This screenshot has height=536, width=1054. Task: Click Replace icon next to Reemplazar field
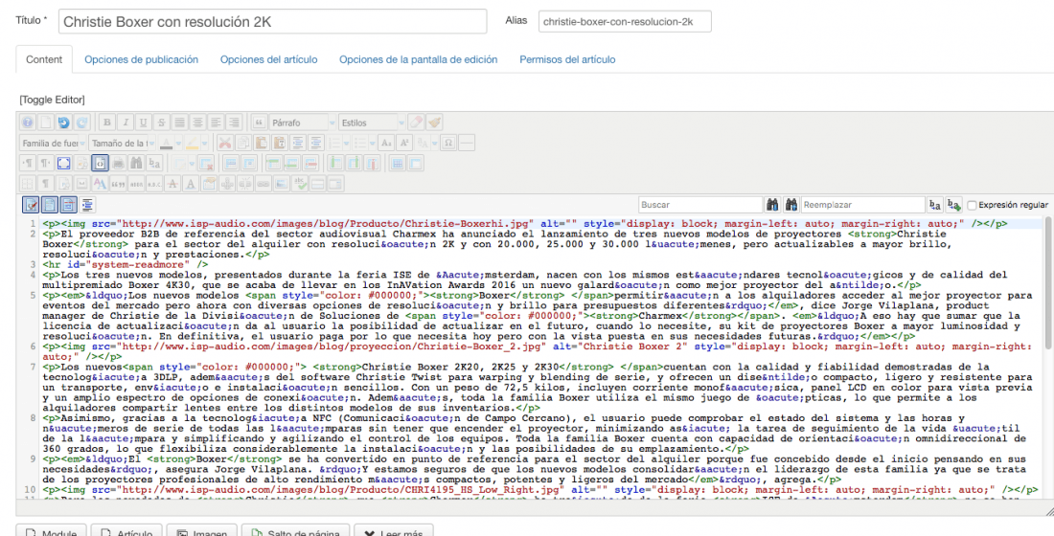935,204
